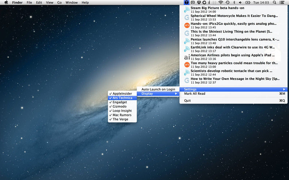Open Spotlight search magnifier
Image resolution: width=289 pixels, height=180 pixels.
pos(275,3)
